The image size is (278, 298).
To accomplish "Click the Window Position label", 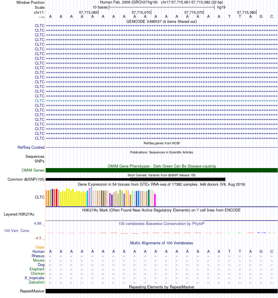I will point(30,2).
